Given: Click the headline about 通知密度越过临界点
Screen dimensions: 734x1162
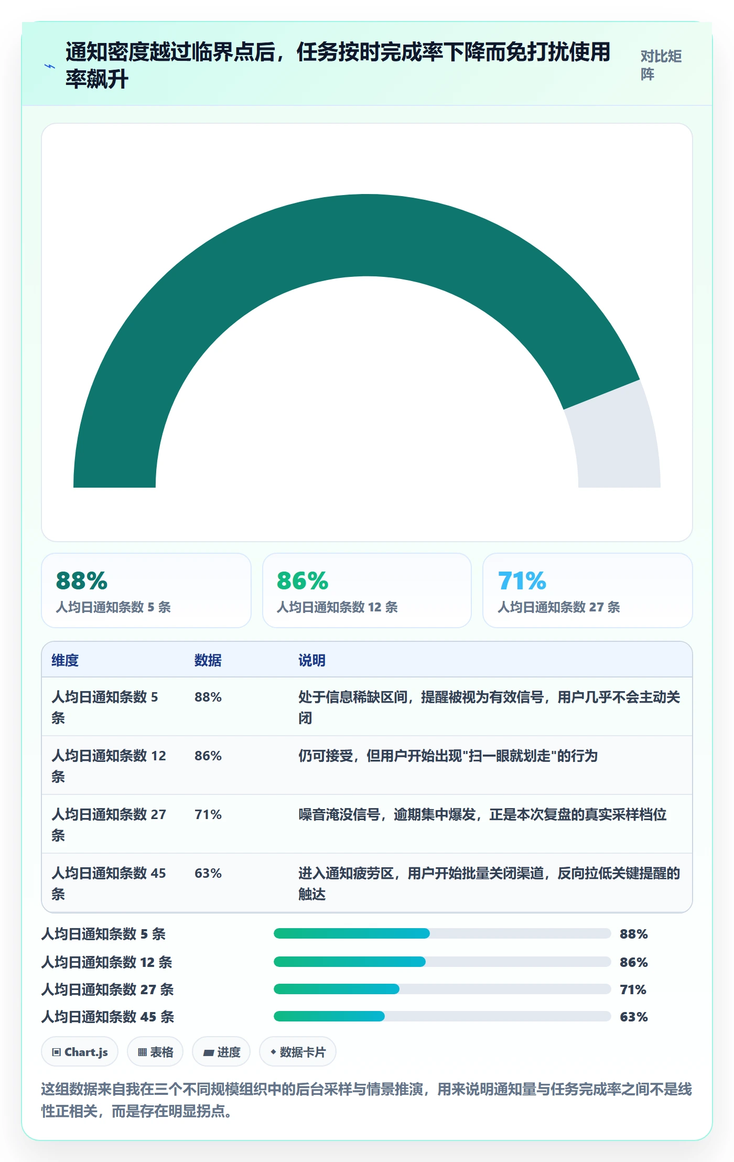Looking at the screenshot, I should click(338, 66).
